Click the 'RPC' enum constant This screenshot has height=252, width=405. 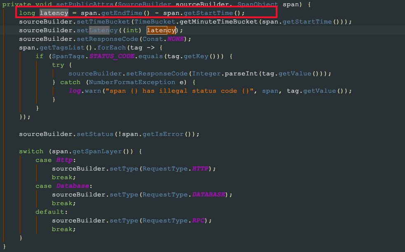198,221
